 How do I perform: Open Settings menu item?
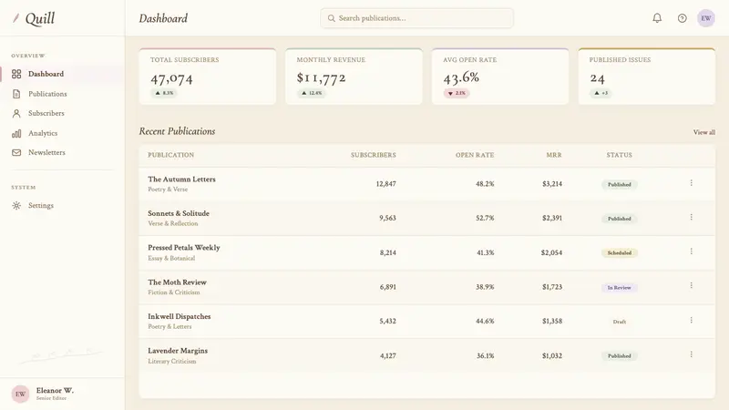click(62, 206)
